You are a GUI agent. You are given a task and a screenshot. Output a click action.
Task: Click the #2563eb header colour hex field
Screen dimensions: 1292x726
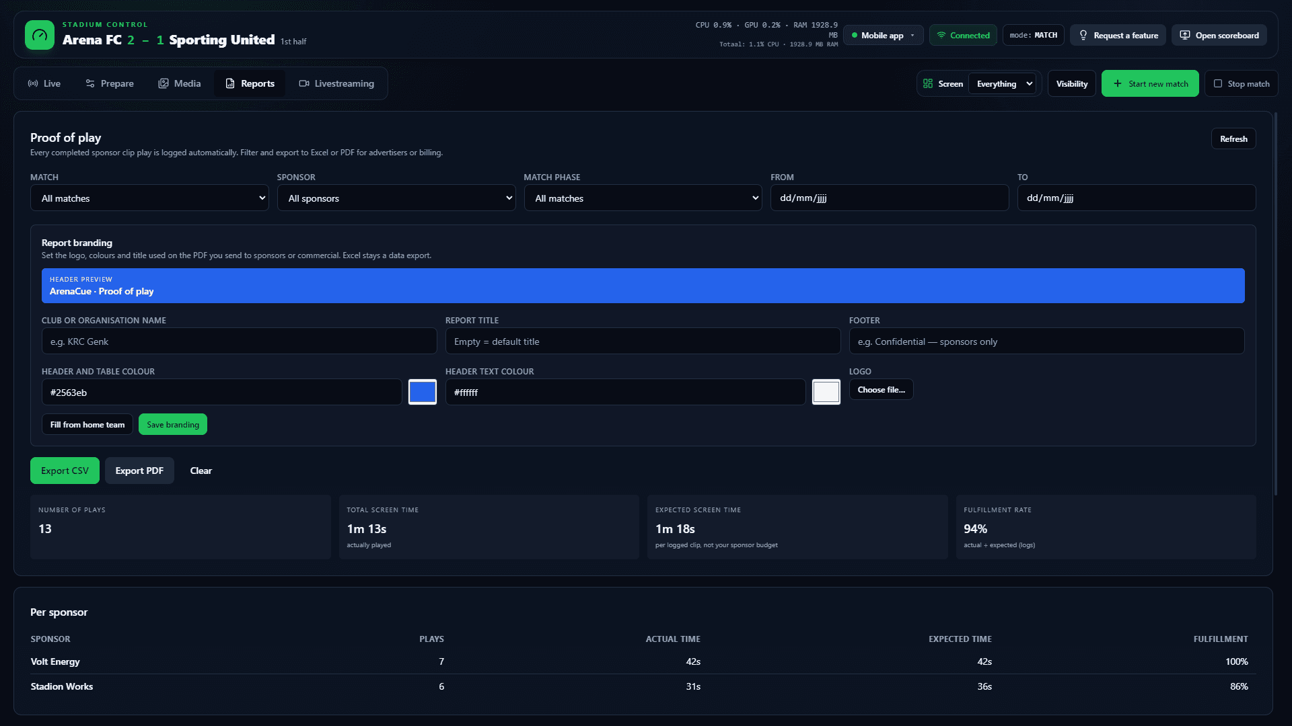pyautogui.click(x=222, y=392)
